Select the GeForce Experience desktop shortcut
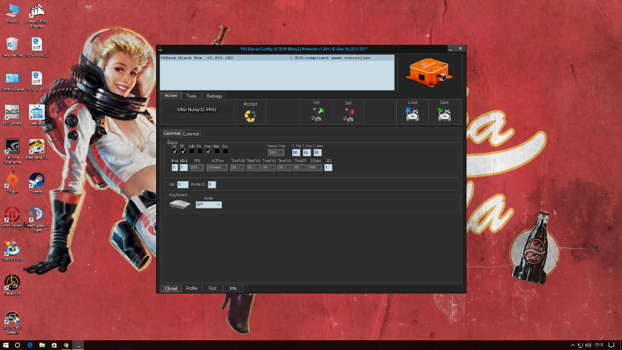622x350 pixels. click(12, 151)
